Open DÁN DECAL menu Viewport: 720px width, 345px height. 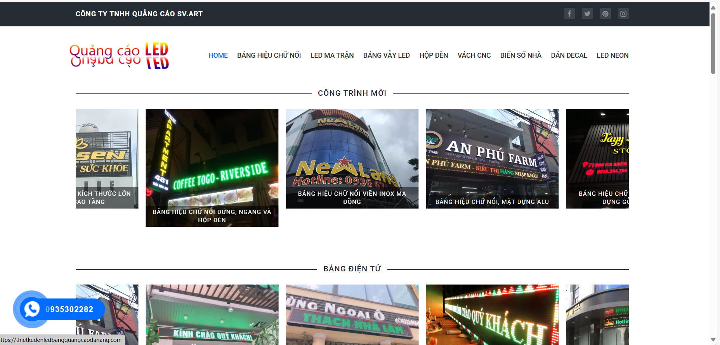click(x=569, y=55)
